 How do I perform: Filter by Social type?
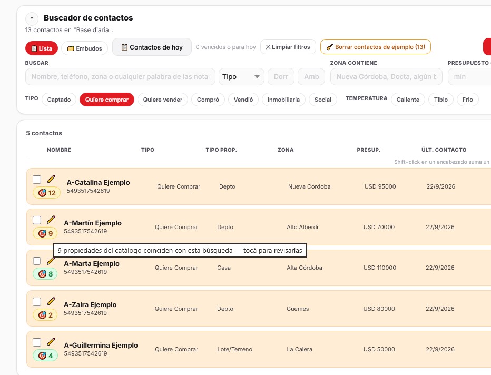point(323,100)
